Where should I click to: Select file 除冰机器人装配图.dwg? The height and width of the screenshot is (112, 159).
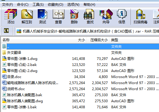(25, 101)
